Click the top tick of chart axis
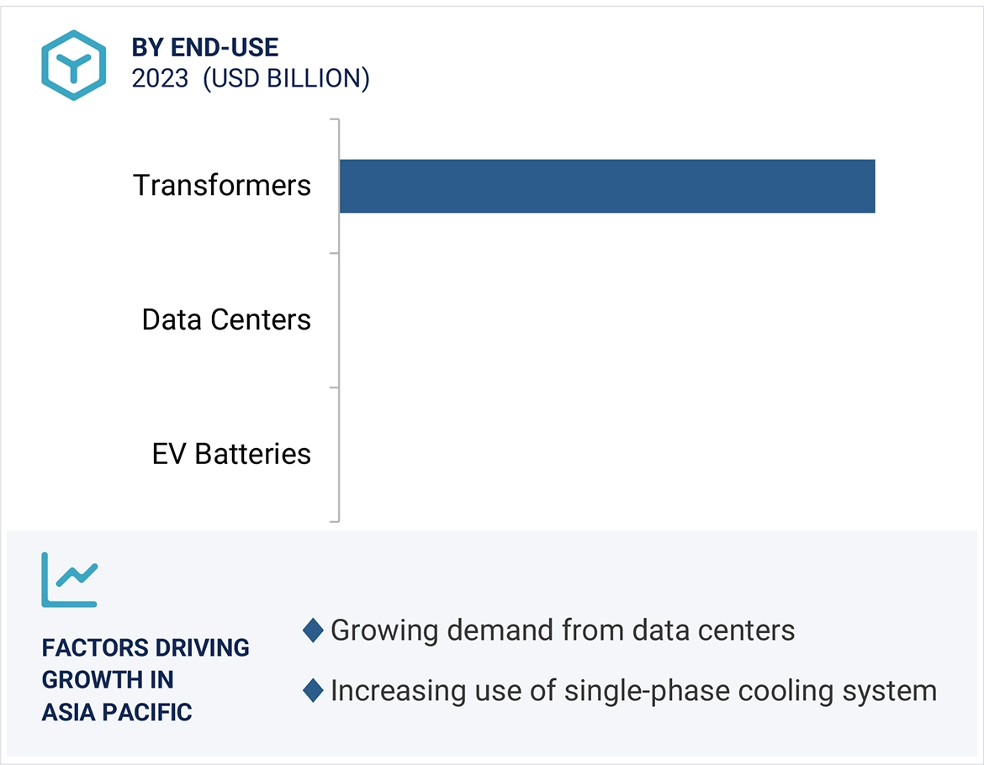Image resolution: width=984 pixels, height=765 pixels. pyautogui.click(x=335, y=119)
